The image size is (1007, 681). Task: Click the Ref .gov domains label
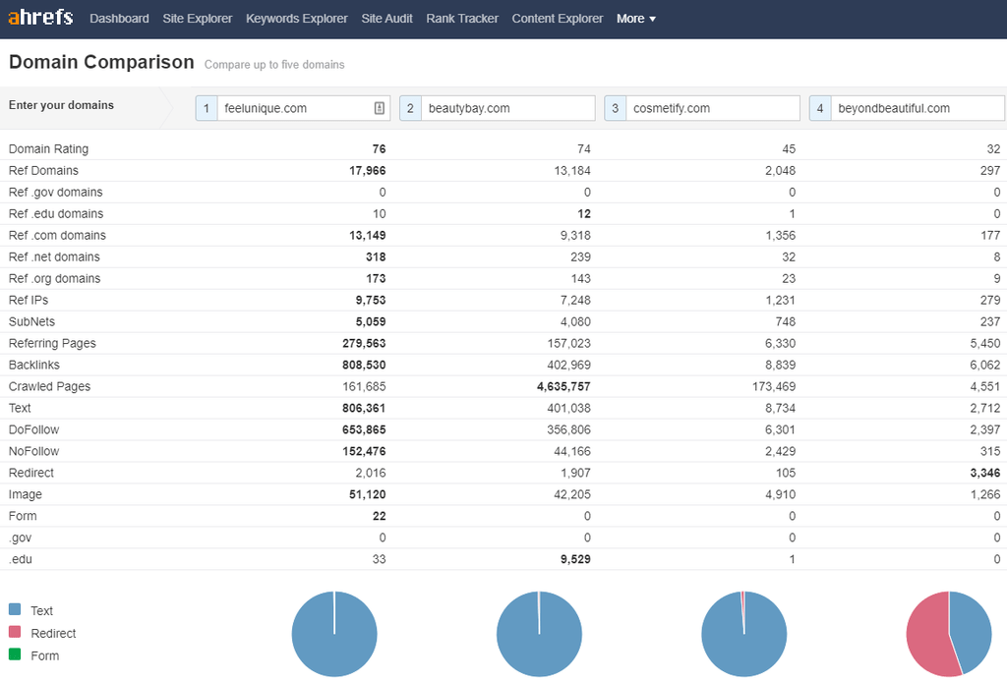click(x=56, y=192)
